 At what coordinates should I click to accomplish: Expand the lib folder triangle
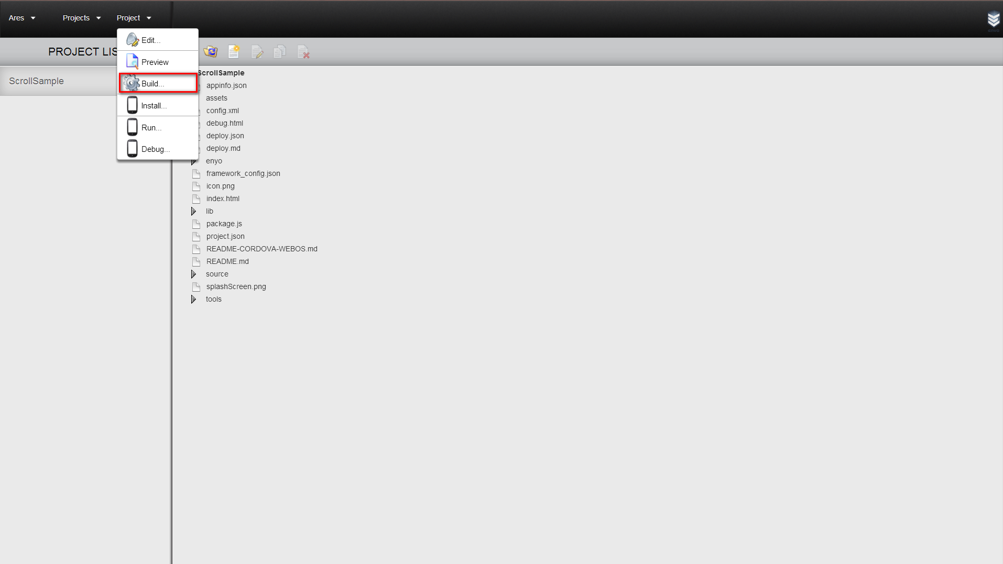193,212
